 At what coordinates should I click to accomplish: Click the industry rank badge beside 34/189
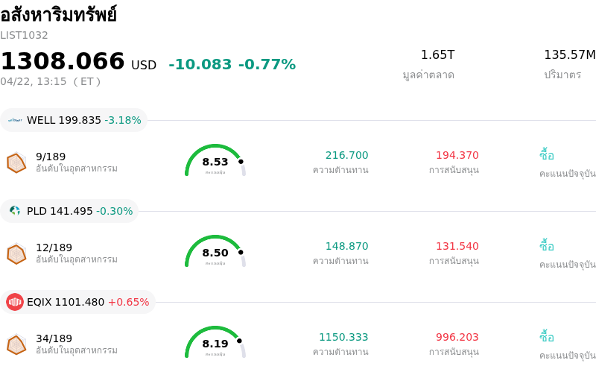(x=16, y=344)
